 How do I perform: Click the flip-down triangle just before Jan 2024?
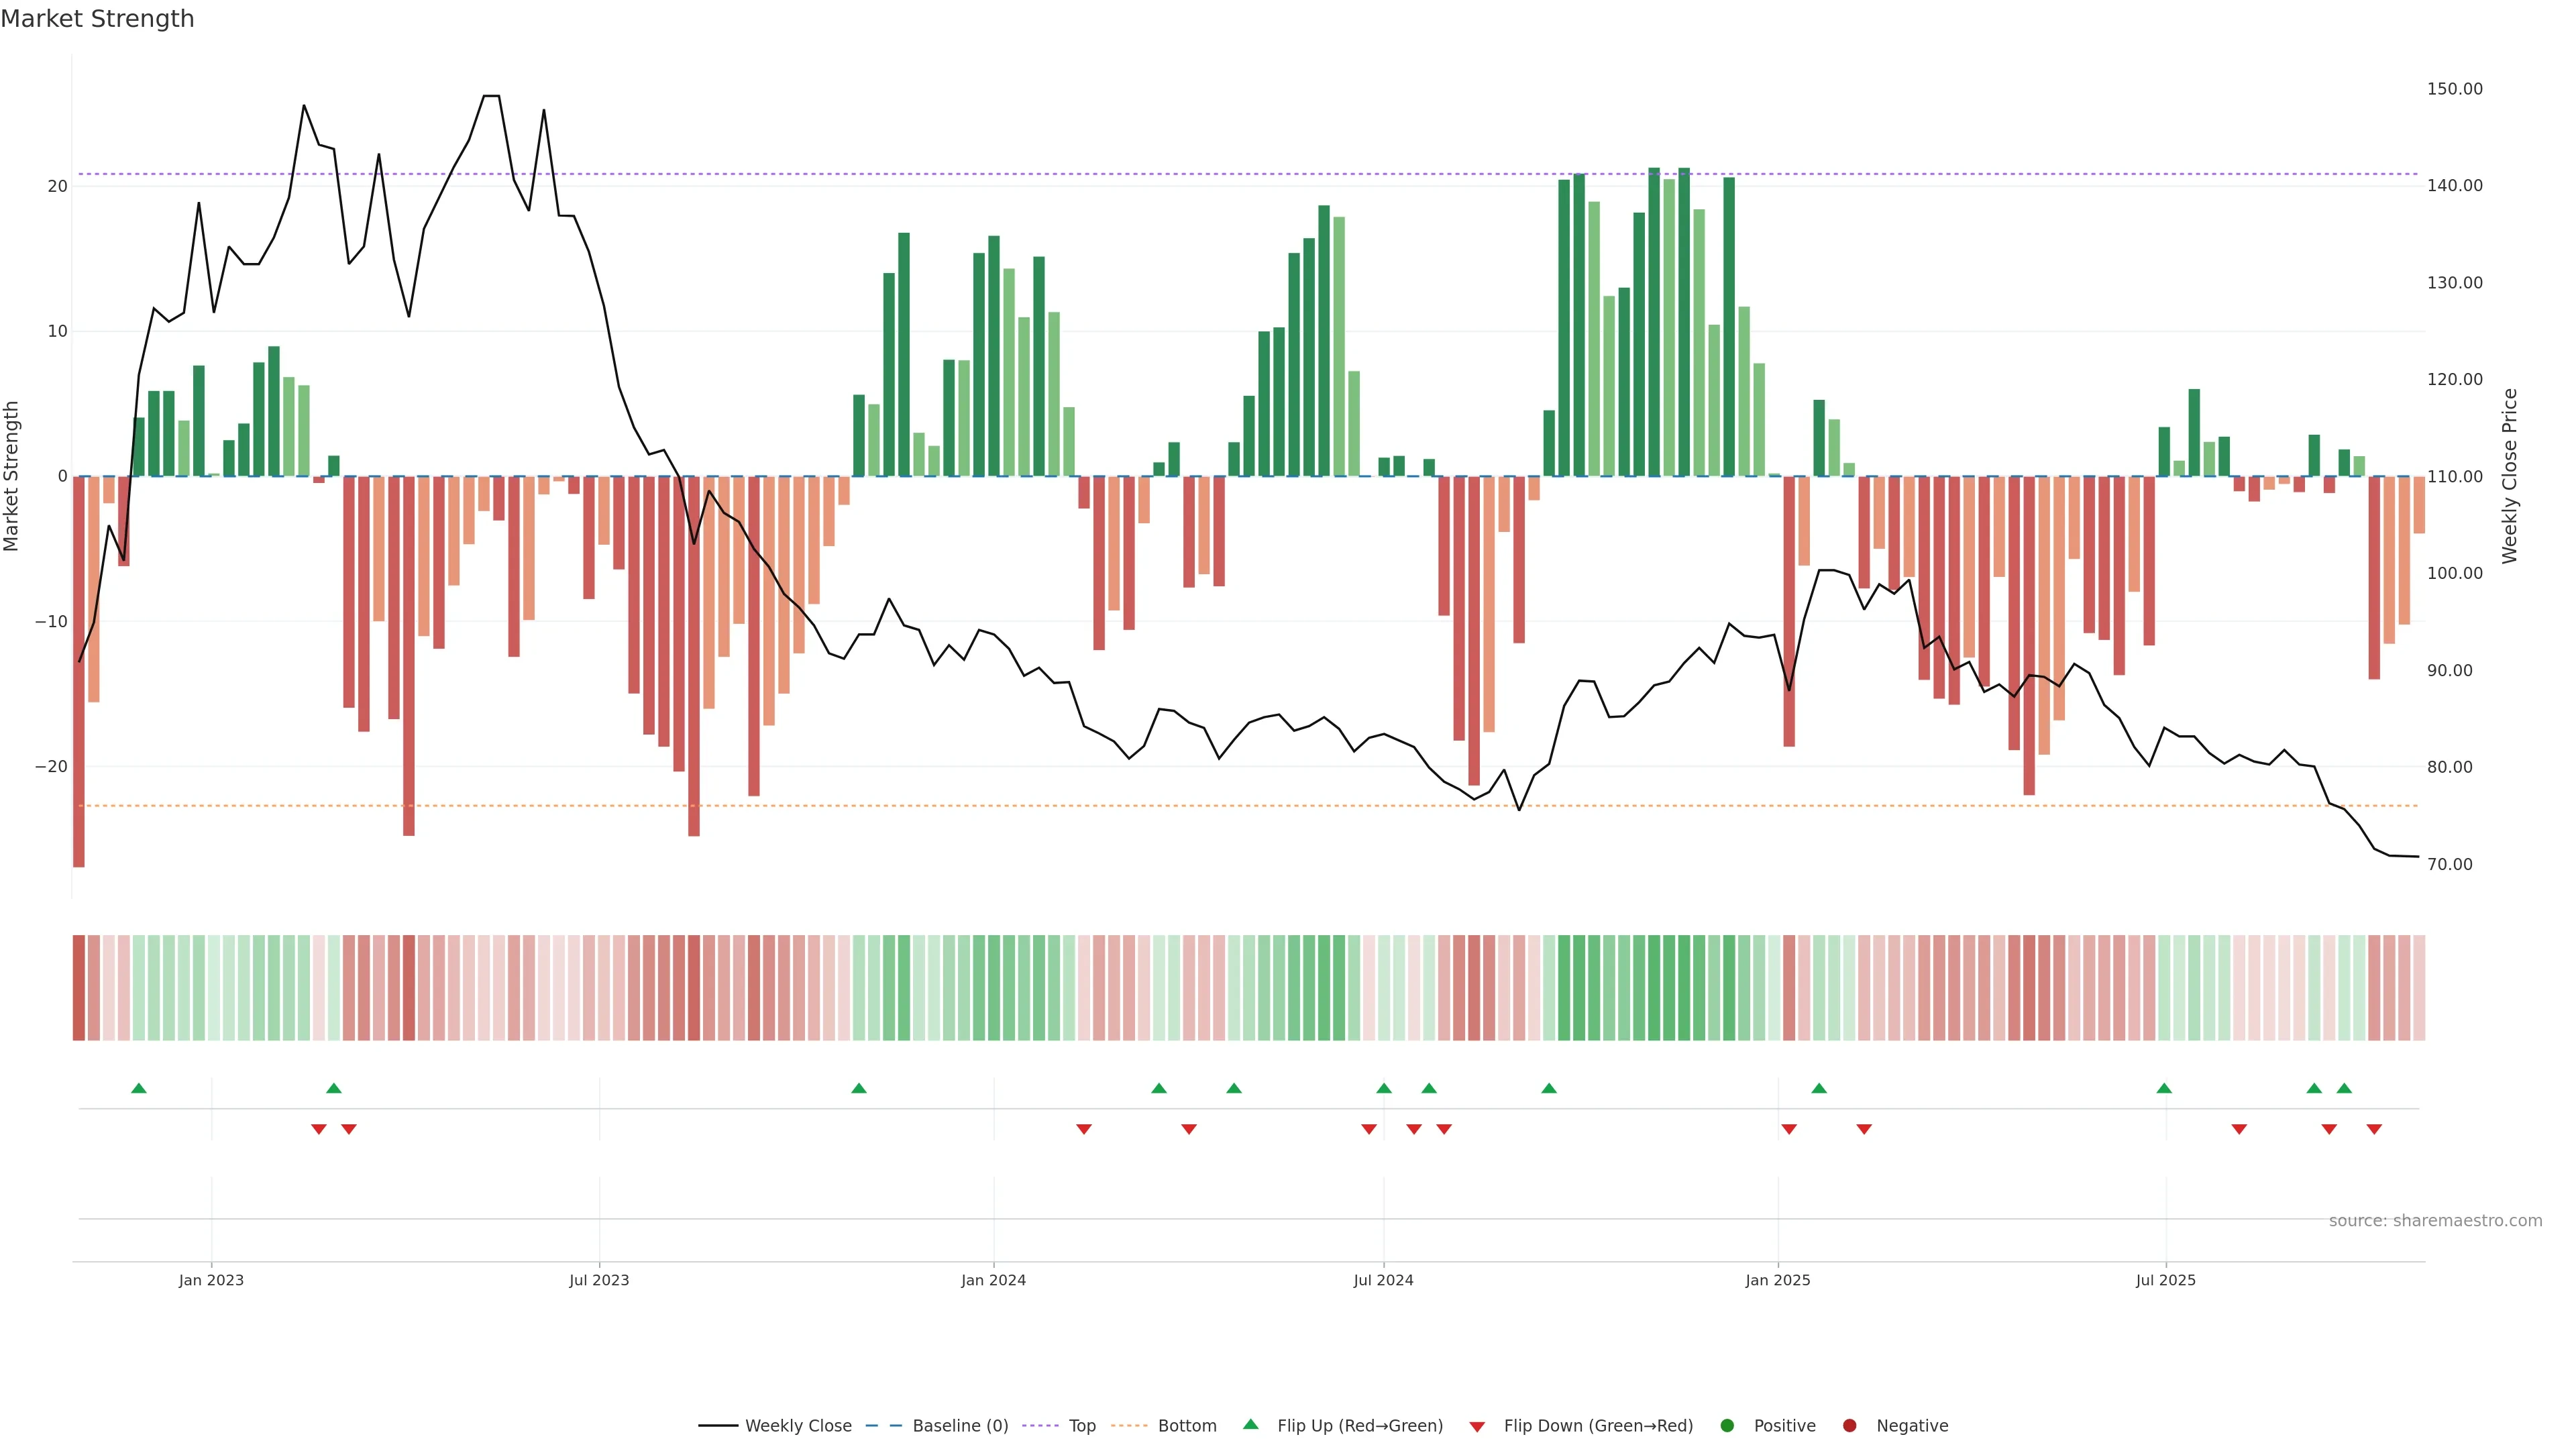pos(1084,1129)
